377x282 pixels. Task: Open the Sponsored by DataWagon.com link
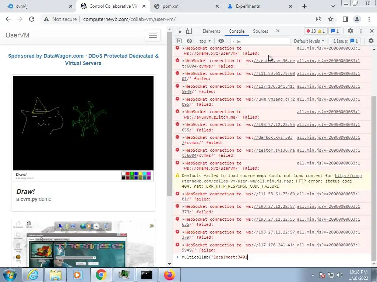(x=83, y=59)
